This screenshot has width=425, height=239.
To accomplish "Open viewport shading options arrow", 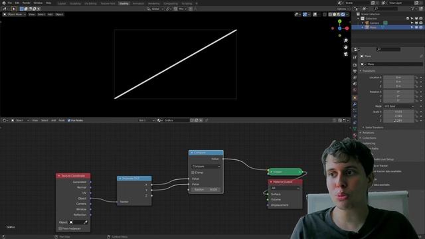I will click(347, 15).
